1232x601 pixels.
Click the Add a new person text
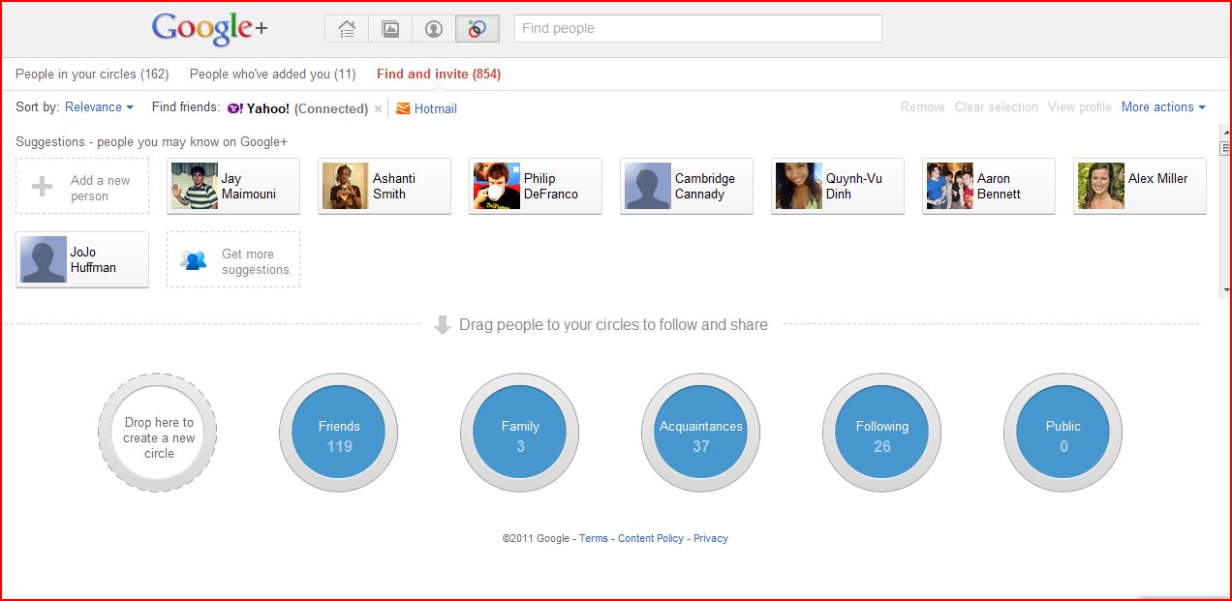(101, 188)
